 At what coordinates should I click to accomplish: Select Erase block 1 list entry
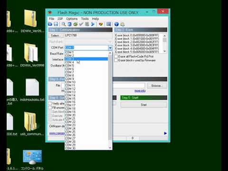[137, 38]
